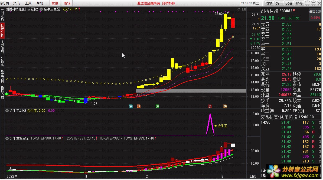
Task: Click the 换手 value 20.74%
Action: [x=285, y=101]
